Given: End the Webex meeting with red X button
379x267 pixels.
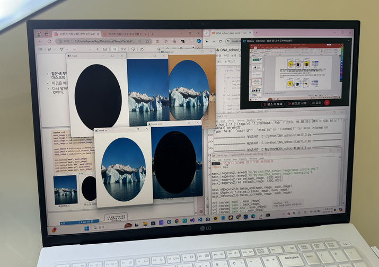Looking at the screenshot, I should tap(327, 102).
